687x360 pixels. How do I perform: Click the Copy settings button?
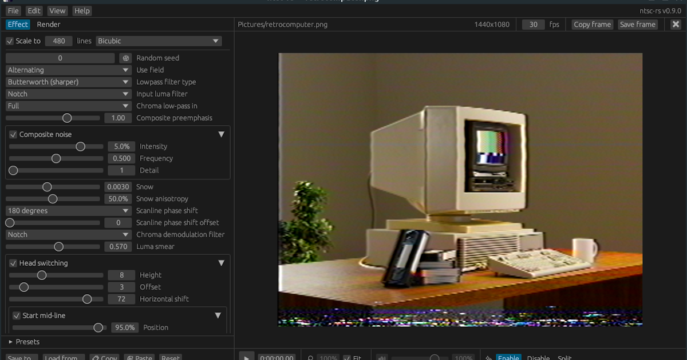(x=105, y=358)
